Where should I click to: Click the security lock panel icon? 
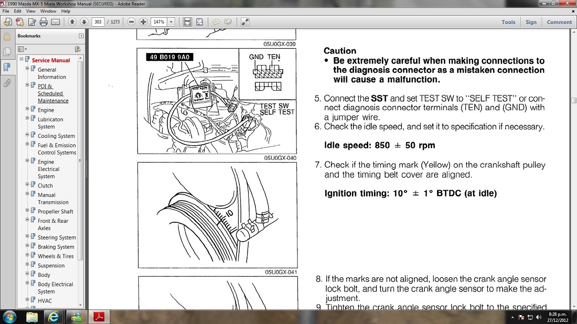pyautogui.click(x=7, y=36)
